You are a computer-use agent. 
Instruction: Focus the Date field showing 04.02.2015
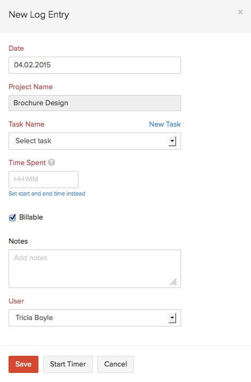coord(95,65)
